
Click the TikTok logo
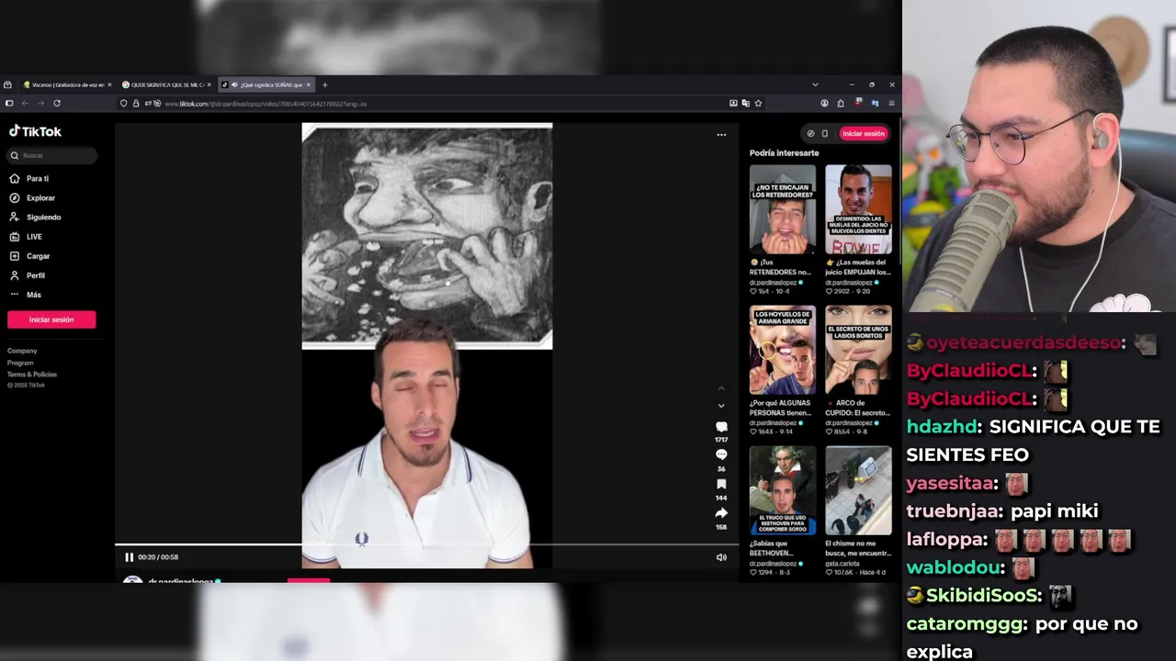[35, 131]
